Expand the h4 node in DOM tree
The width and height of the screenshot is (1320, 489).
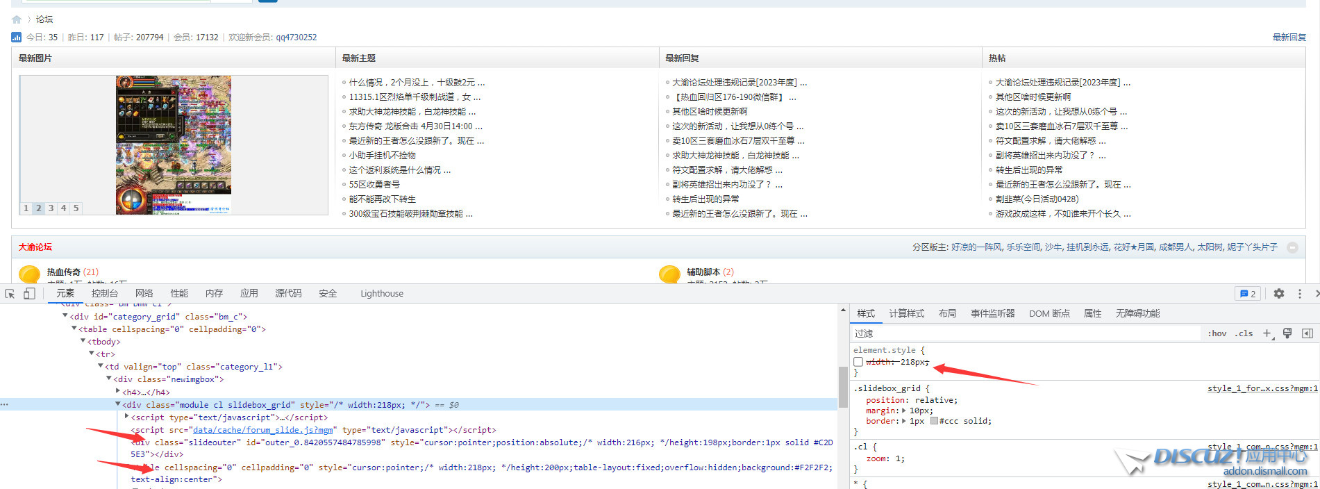tap(117, 392)
